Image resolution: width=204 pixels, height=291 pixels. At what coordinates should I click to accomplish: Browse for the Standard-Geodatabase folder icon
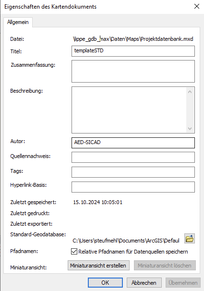(190, 239)
